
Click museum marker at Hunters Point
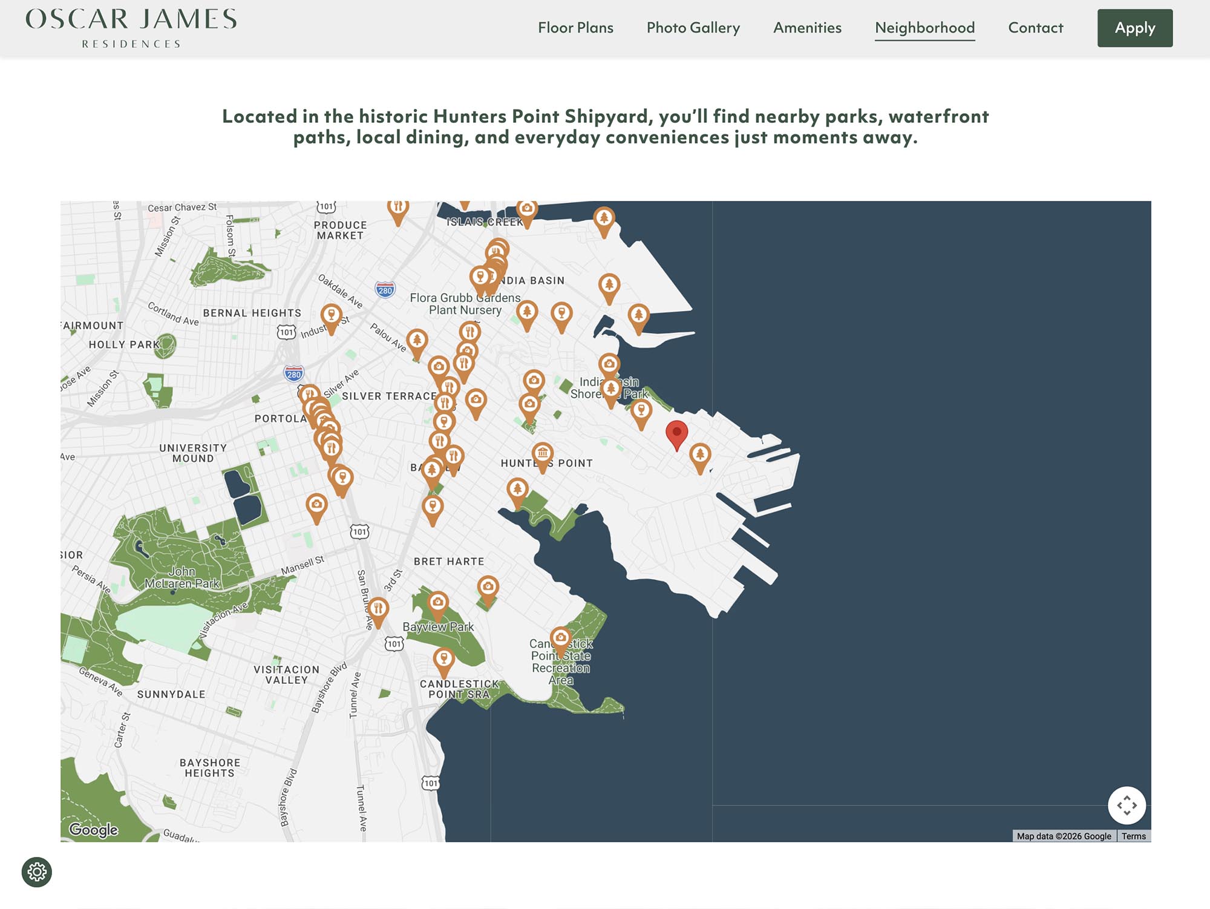tap(543, 458)
